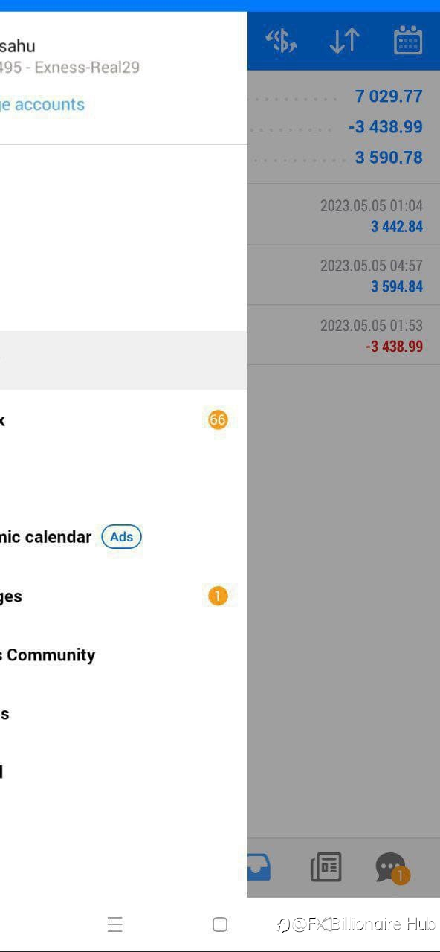
Task: Open the Traders Community menu item
Action: tap(48, 654)
